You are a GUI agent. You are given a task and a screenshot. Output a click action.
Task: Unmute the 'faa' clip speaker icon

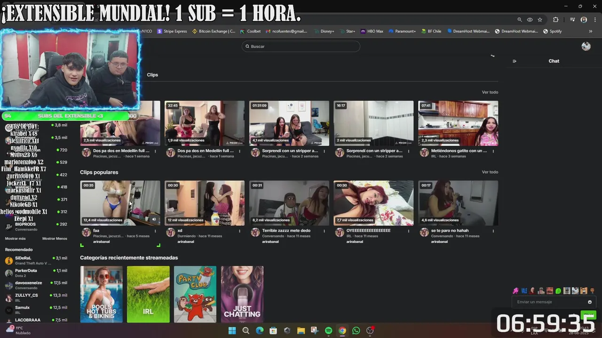(x=154, y=219)
